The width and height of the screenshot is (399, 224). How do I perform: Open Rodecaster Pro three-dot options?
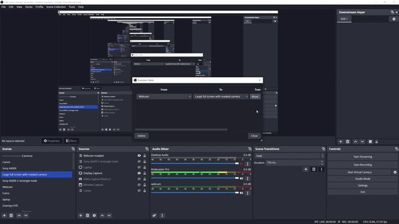pos(248,179)
